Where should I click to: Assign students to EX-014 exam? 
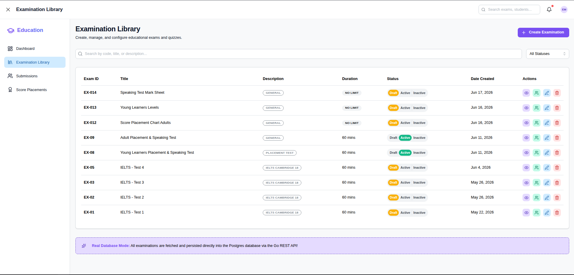(537, 93)
